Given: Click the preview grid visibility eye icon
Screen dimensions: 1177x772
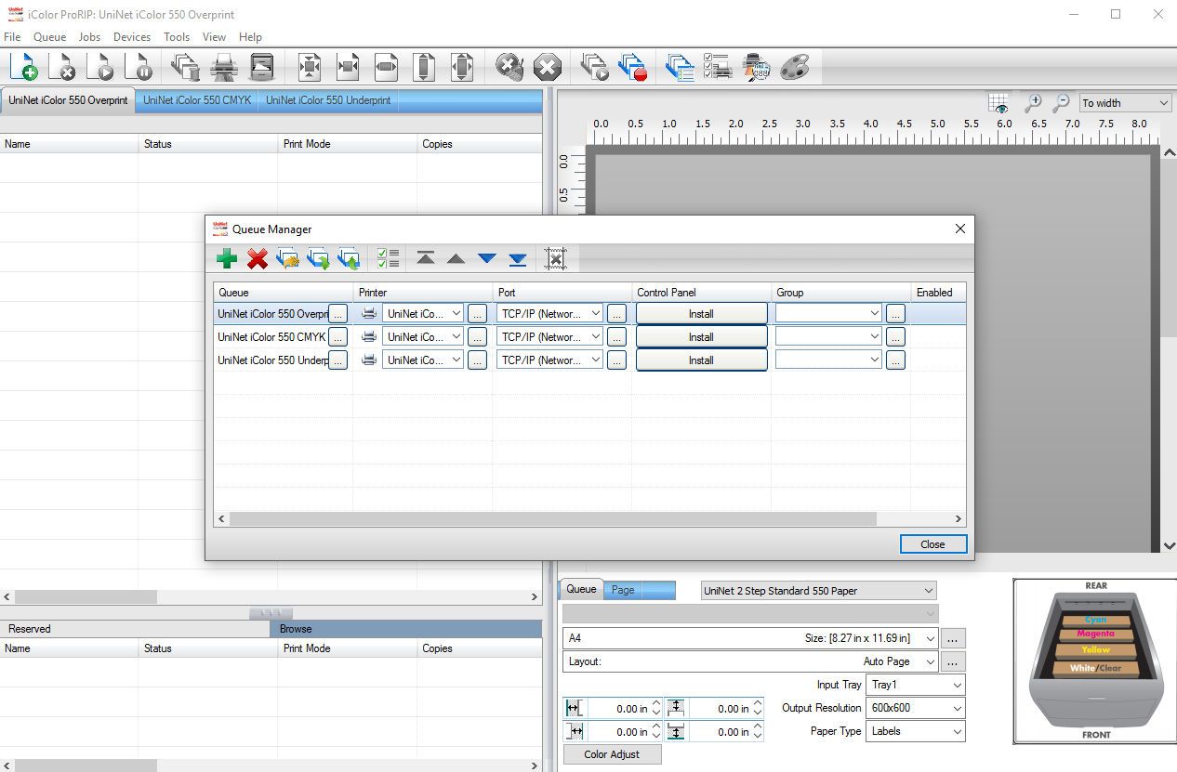Looking at the screenshot, I should pyautogui.click(x=999, y=103).
